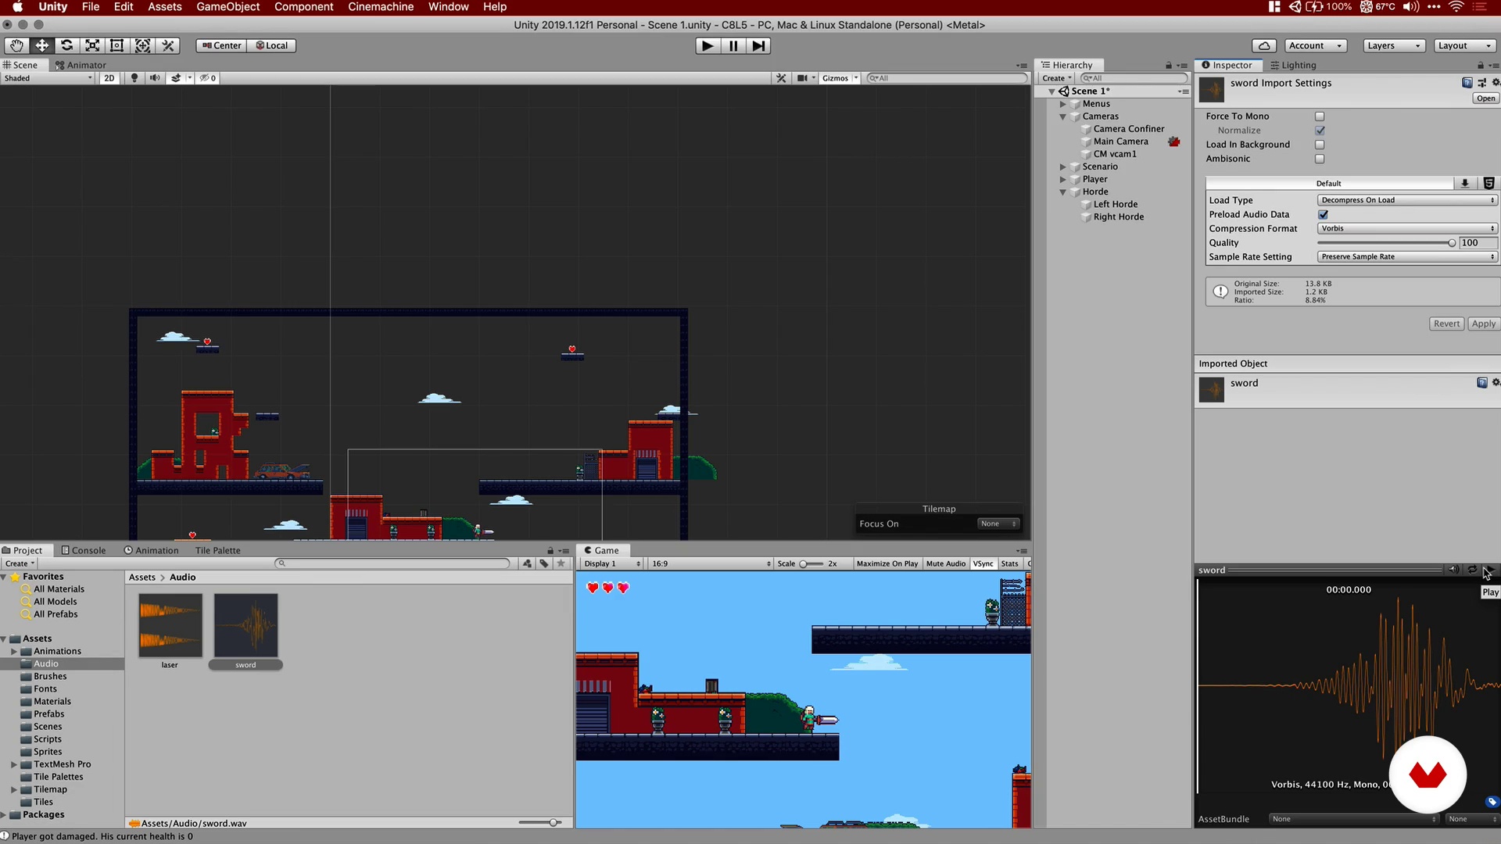
Task: Search project assets by type icon
Action: click(x=527, y=563)
